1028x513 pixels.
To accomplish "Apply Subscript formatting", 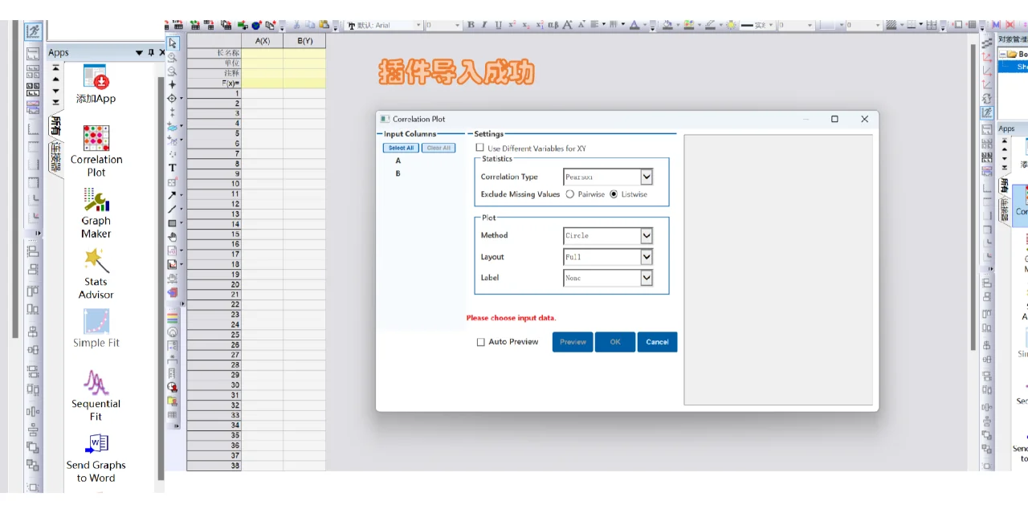I will [x=525, y=25].
